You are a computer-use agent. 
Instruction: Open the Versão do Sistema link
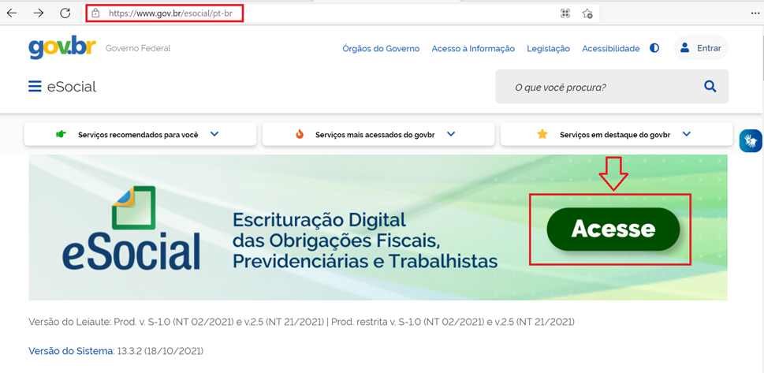[71, 351]
